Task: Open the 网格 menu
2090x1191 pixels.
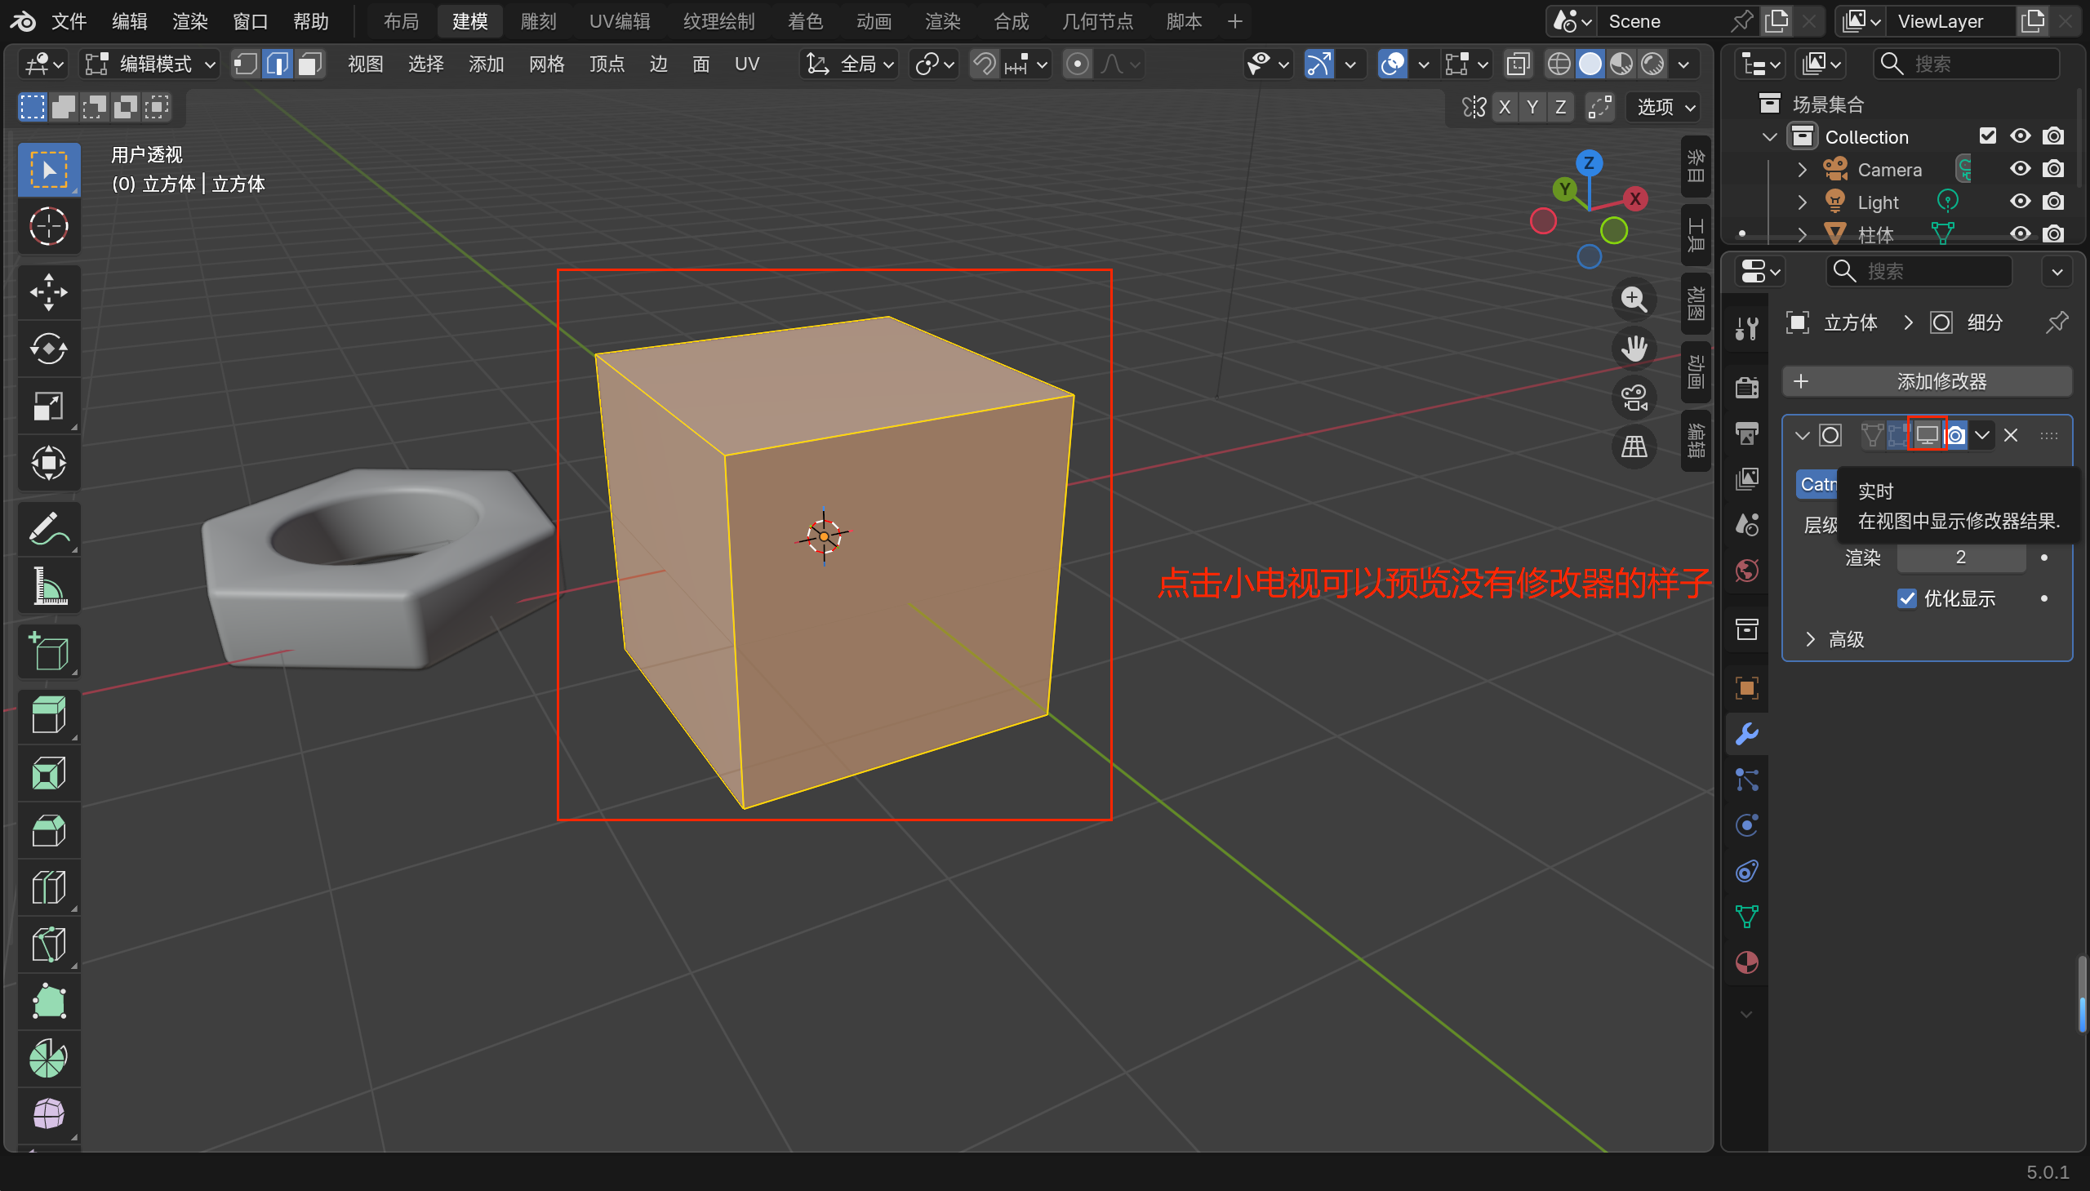Action: click(x=546, y=64)
